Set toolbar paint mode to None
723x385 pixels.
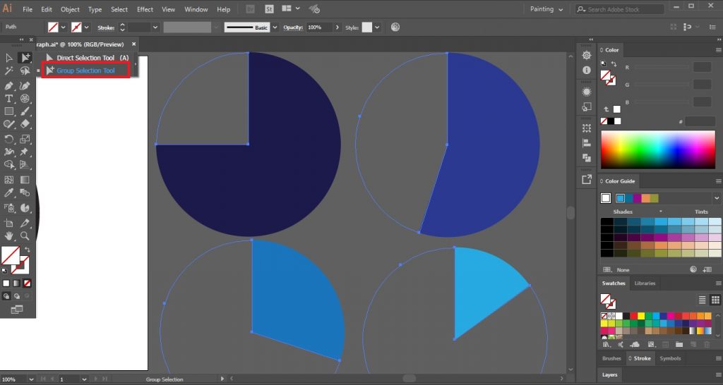pos(28,283)
